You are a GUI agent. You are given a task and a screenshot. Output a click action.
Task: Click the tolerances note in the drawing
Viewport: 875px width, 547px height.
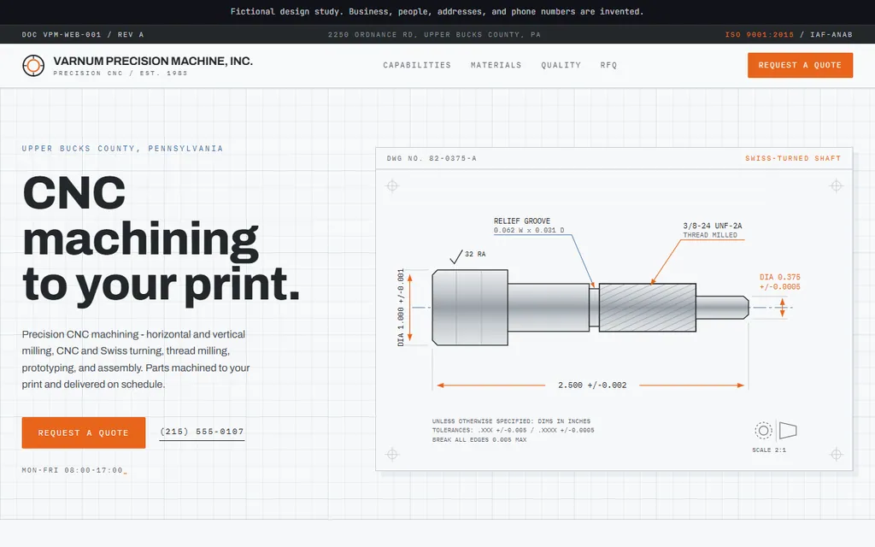point(513,431)
